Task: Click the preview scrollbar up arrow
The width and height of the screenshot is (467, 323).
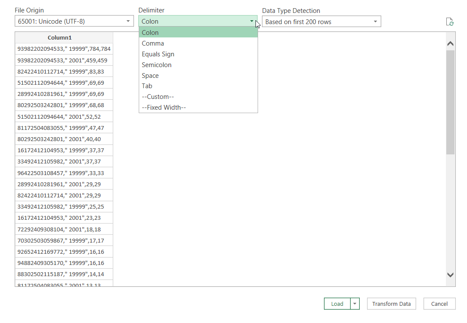Action: (450, 44)
